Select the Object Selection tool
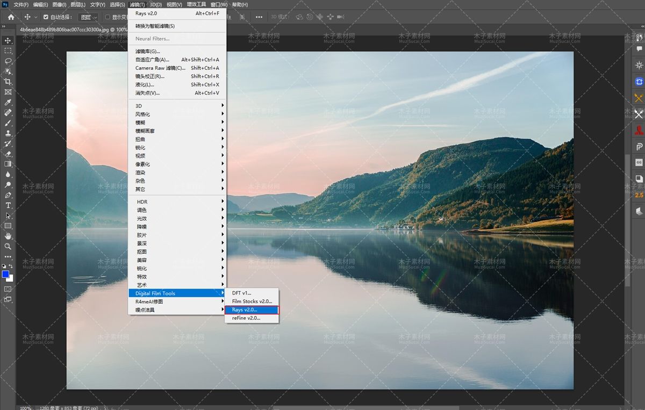 coord(8,71)
